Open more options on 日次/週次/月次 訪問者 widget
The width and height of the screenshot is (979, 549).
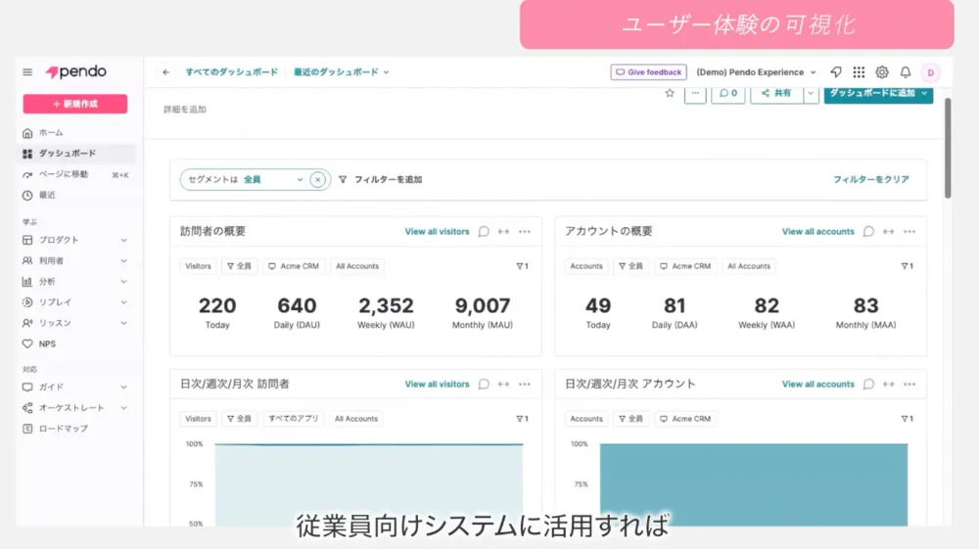(x=525, y=385)
